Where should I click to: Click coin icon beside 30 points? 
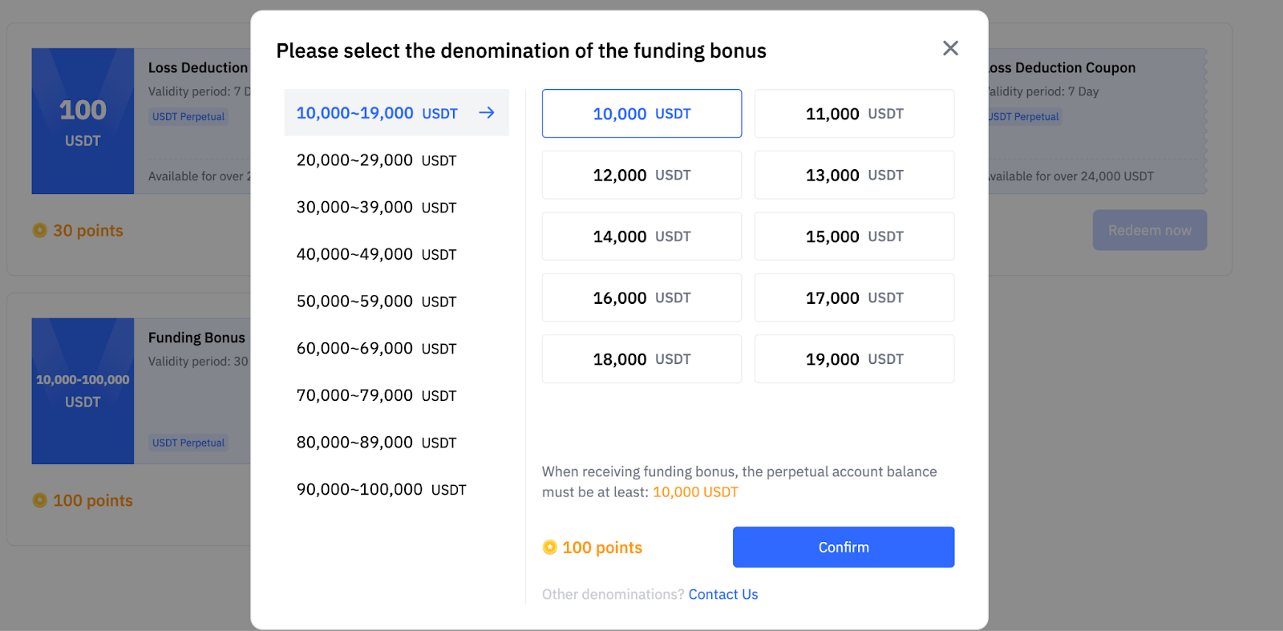point(40,231)
